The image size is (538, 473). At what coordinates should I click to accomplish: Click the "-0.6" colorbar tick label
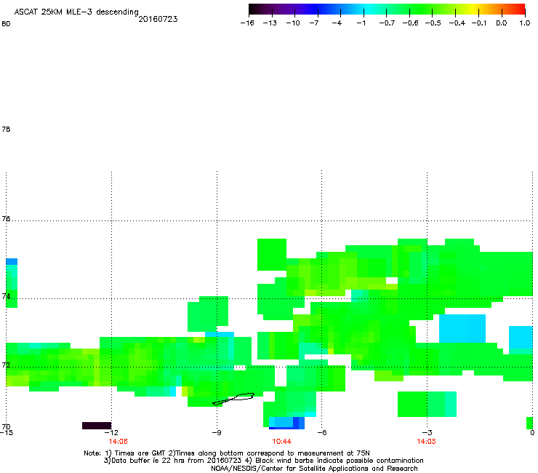410,23
